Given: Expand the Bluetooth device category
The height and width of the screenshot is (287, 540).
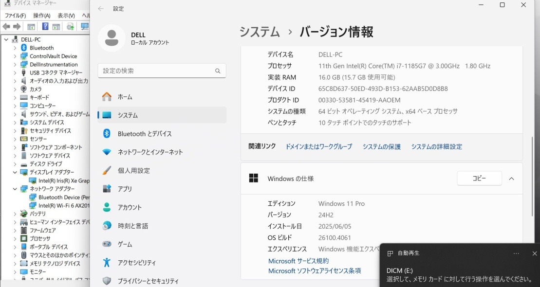Looking at the screenshot, I should pyautogui.click(x=15, y=47).
